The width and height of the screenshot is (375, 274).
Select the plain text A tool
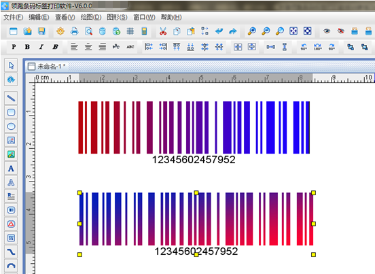pyautogui.click(x=11, y=169)
